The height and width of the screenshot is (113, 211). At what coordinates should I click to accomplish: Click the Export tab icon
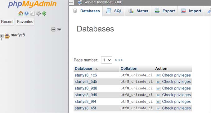coord(157,11)
